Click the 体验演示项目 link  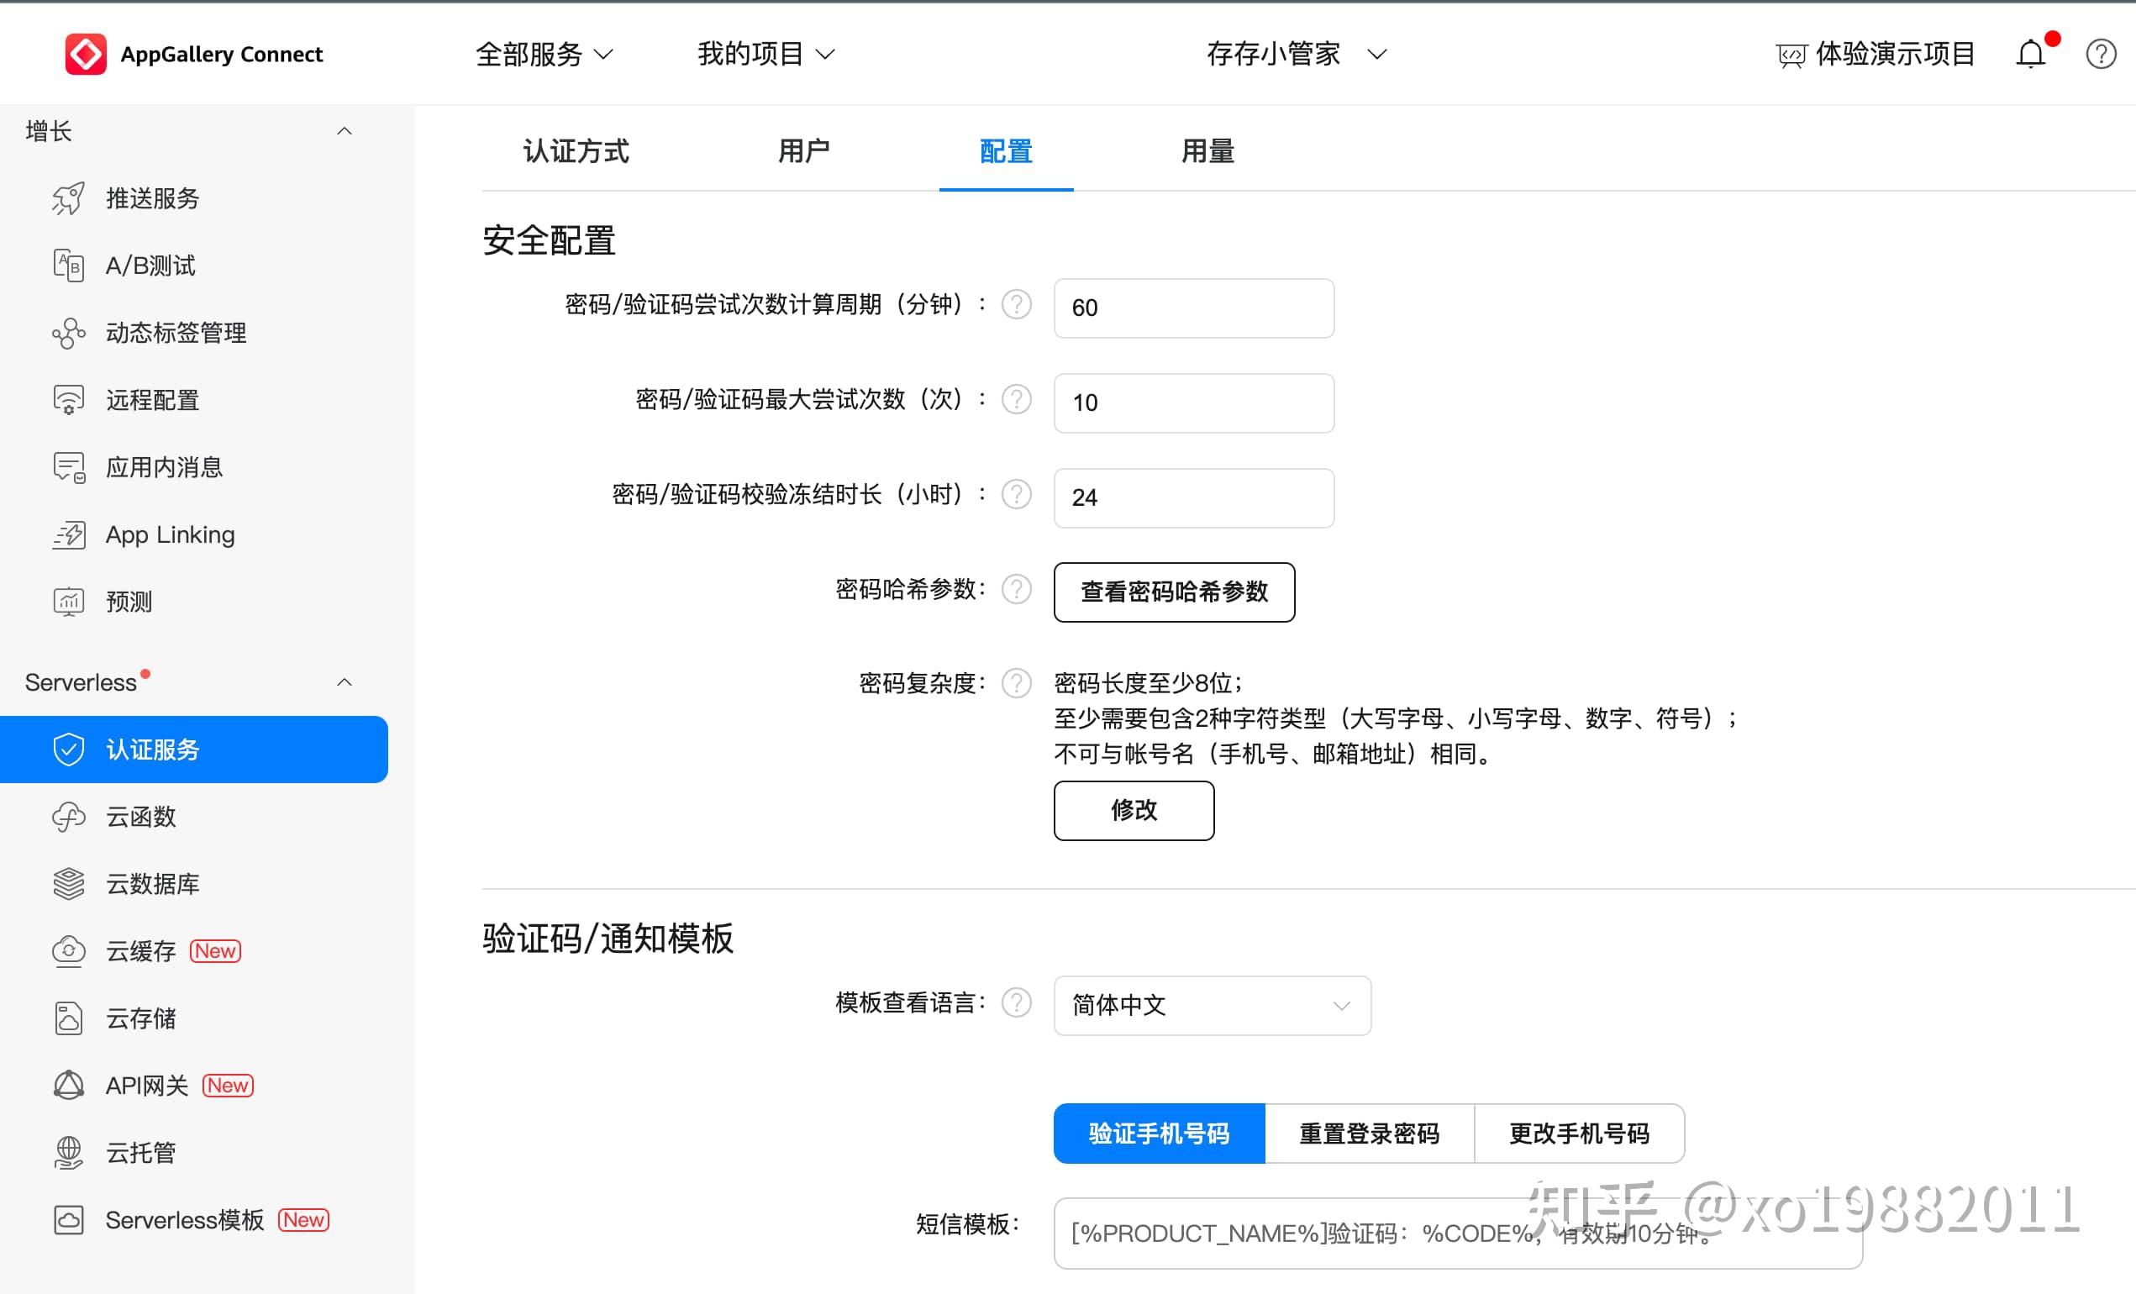pyautogui.click(x=1895, y=54)
